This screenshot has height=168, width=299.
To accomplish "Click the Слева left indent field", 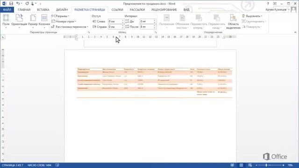I will pyautogui.click(x=114, y=21).
